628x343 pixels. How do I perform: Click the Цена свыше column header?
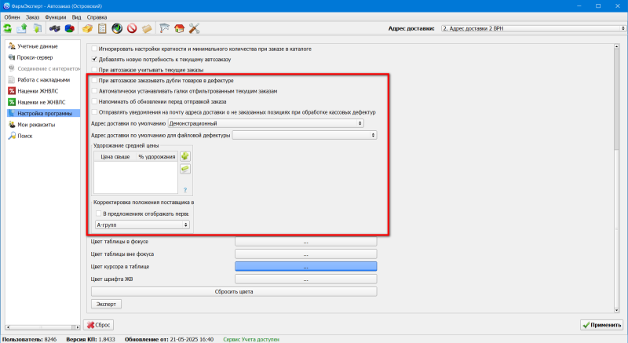coord(115,156)
